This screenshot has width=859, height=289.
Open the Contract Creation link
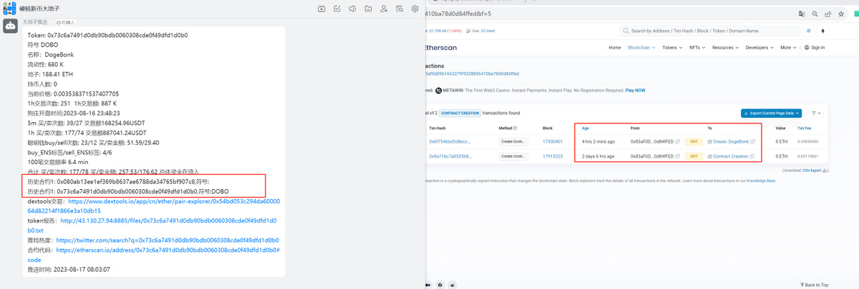730,156
